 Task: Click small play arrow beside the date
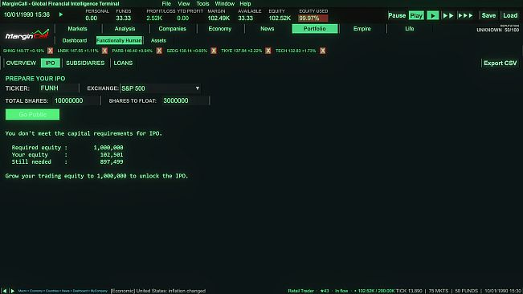pyautogui.click(x=61, y=14)
